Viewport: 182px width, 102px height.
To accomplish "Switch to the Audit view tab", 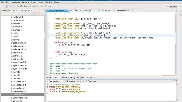I will [81, 81].
